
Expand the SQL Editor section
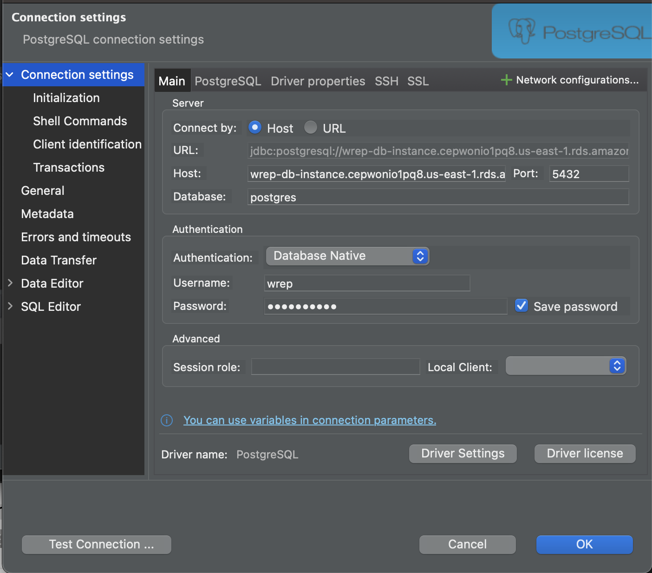click(x=11, y=306)
